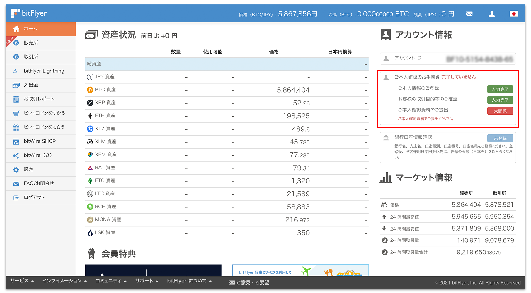The height and width of the screenshot is (293, 531).
Task: Open 設定 with the gear icon
Action: pyautogui.click(x=16, y=169)
